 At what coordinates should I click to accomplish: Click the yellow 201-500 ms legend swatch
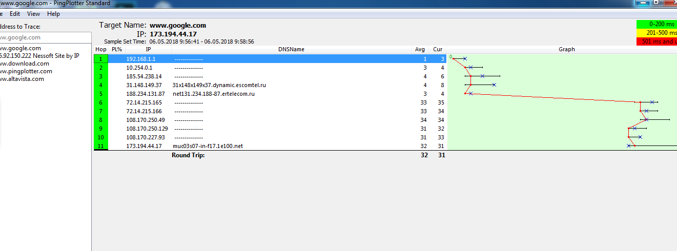coord(656,33)
